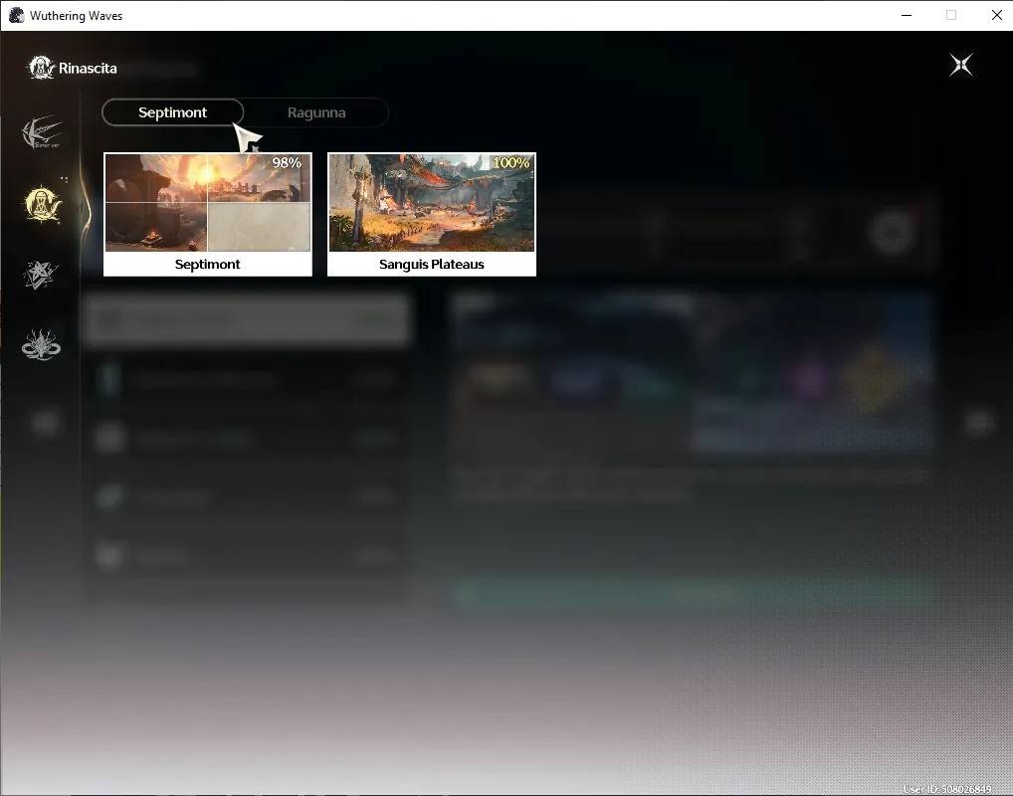Viewport: 1013px width, 796px height.
Task: Select the highlighted Rinascita emblem in the sidebar
Action: (x=42, y=204)
